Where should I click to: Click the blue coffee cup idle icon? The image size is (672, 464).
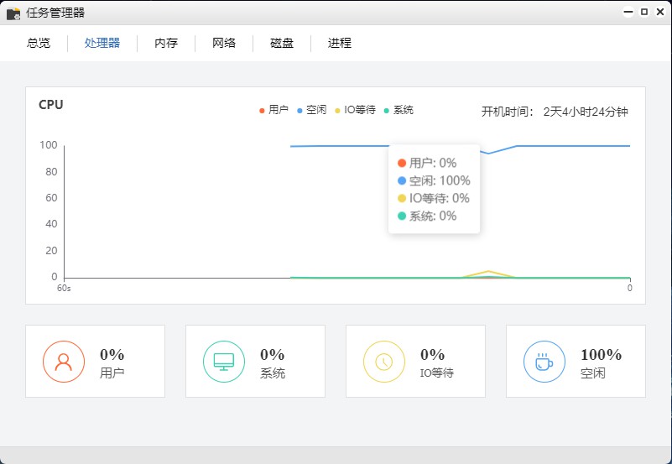(544, 362)
